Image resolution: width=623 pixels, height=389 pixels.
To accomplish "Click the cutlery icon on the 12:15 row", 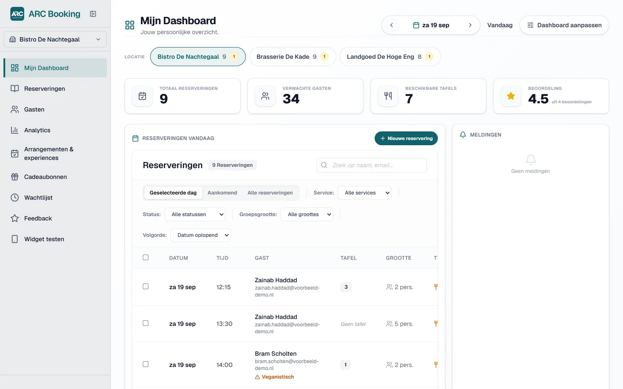I will (436, 287).
